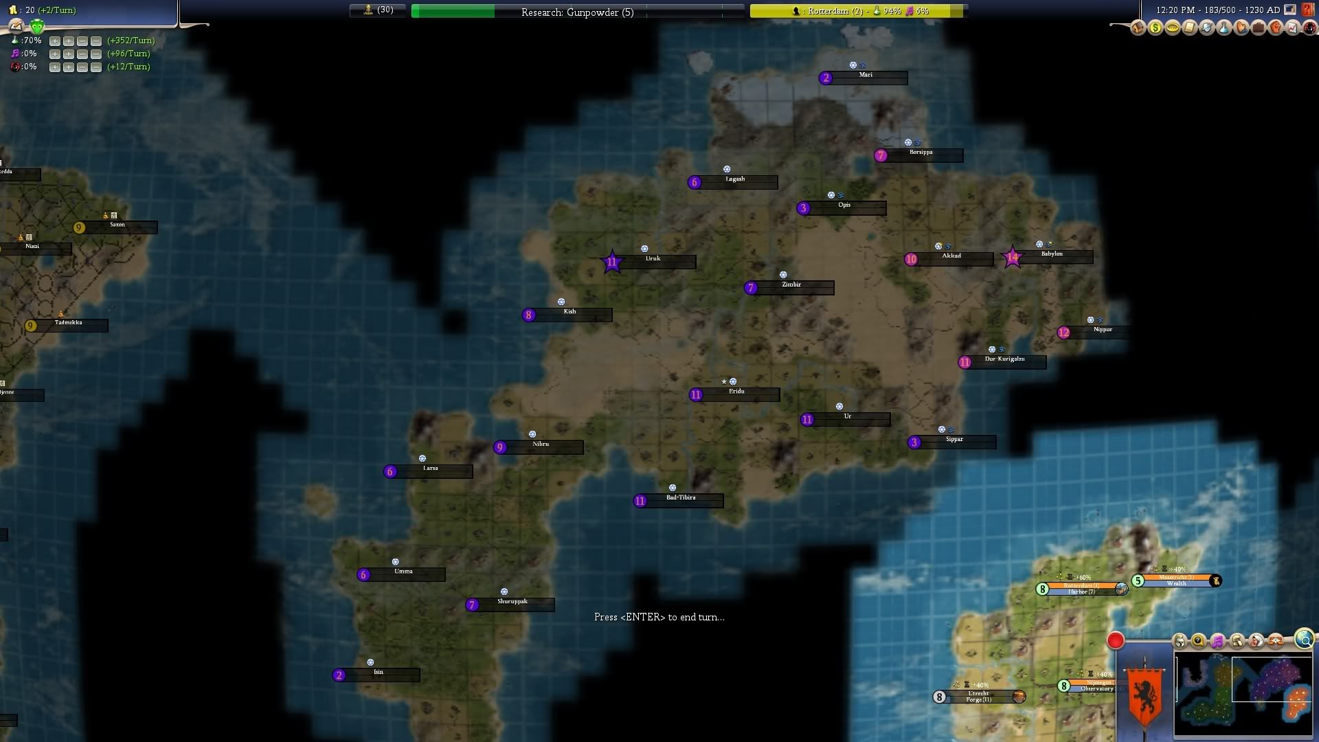Click the red end turn button

pyautogui.click(x=1116, y=640)
